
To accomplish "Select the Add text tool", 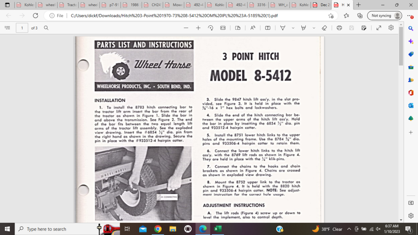I will 268,28.
